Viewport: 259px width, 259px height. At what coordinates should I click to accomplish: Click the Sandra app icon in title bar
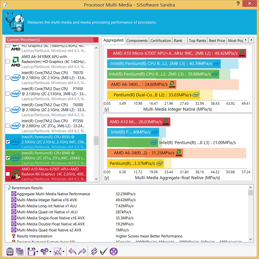(5, 5)
